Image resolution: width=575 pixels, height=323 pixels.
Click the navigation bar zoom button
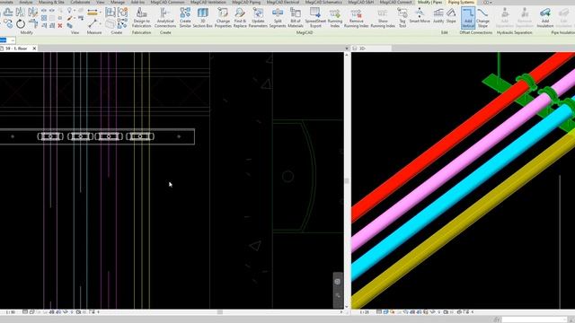[x=338, y=295]
